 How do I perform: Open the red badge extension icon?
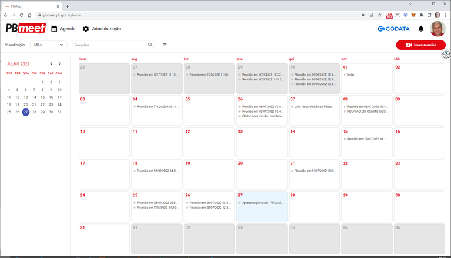coord(389,15)
